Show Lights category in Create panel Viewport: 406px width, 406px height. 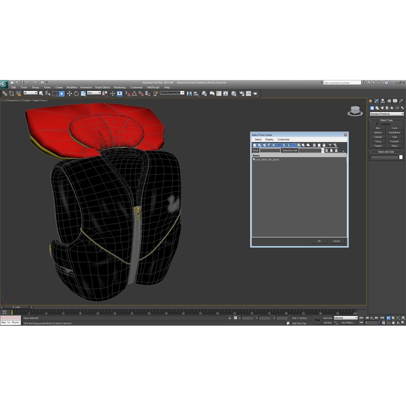pyautogui.click(x=382, y=108)
